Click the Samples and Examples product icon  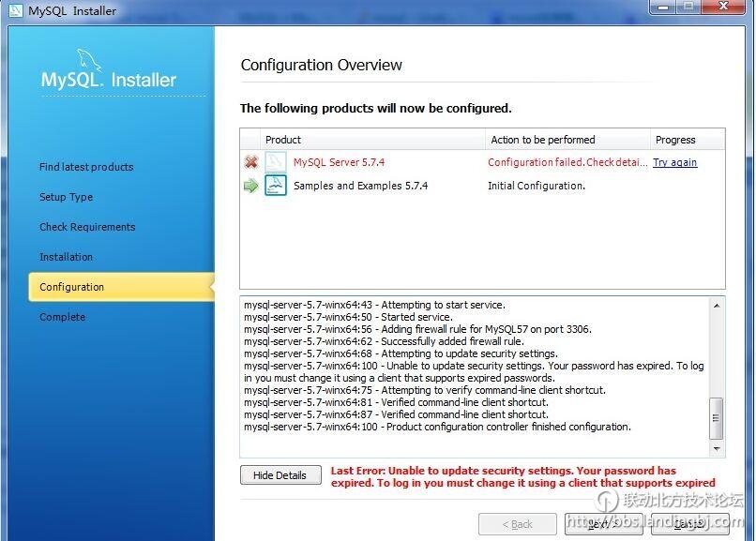tap(275, 186)
